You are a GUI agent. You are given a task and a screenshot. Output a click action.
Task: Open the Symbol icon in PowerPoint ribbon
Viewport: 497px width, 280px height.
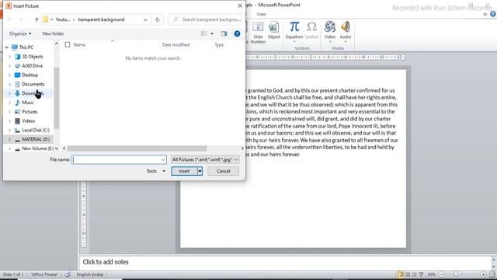click(311, 30)
